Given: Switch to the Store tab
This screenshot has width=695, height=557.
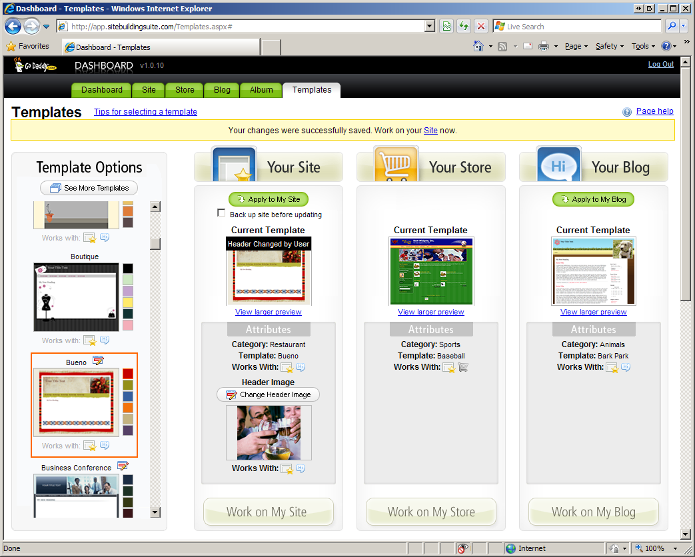Looking at the screenshot, I should (x=185, y=90).
